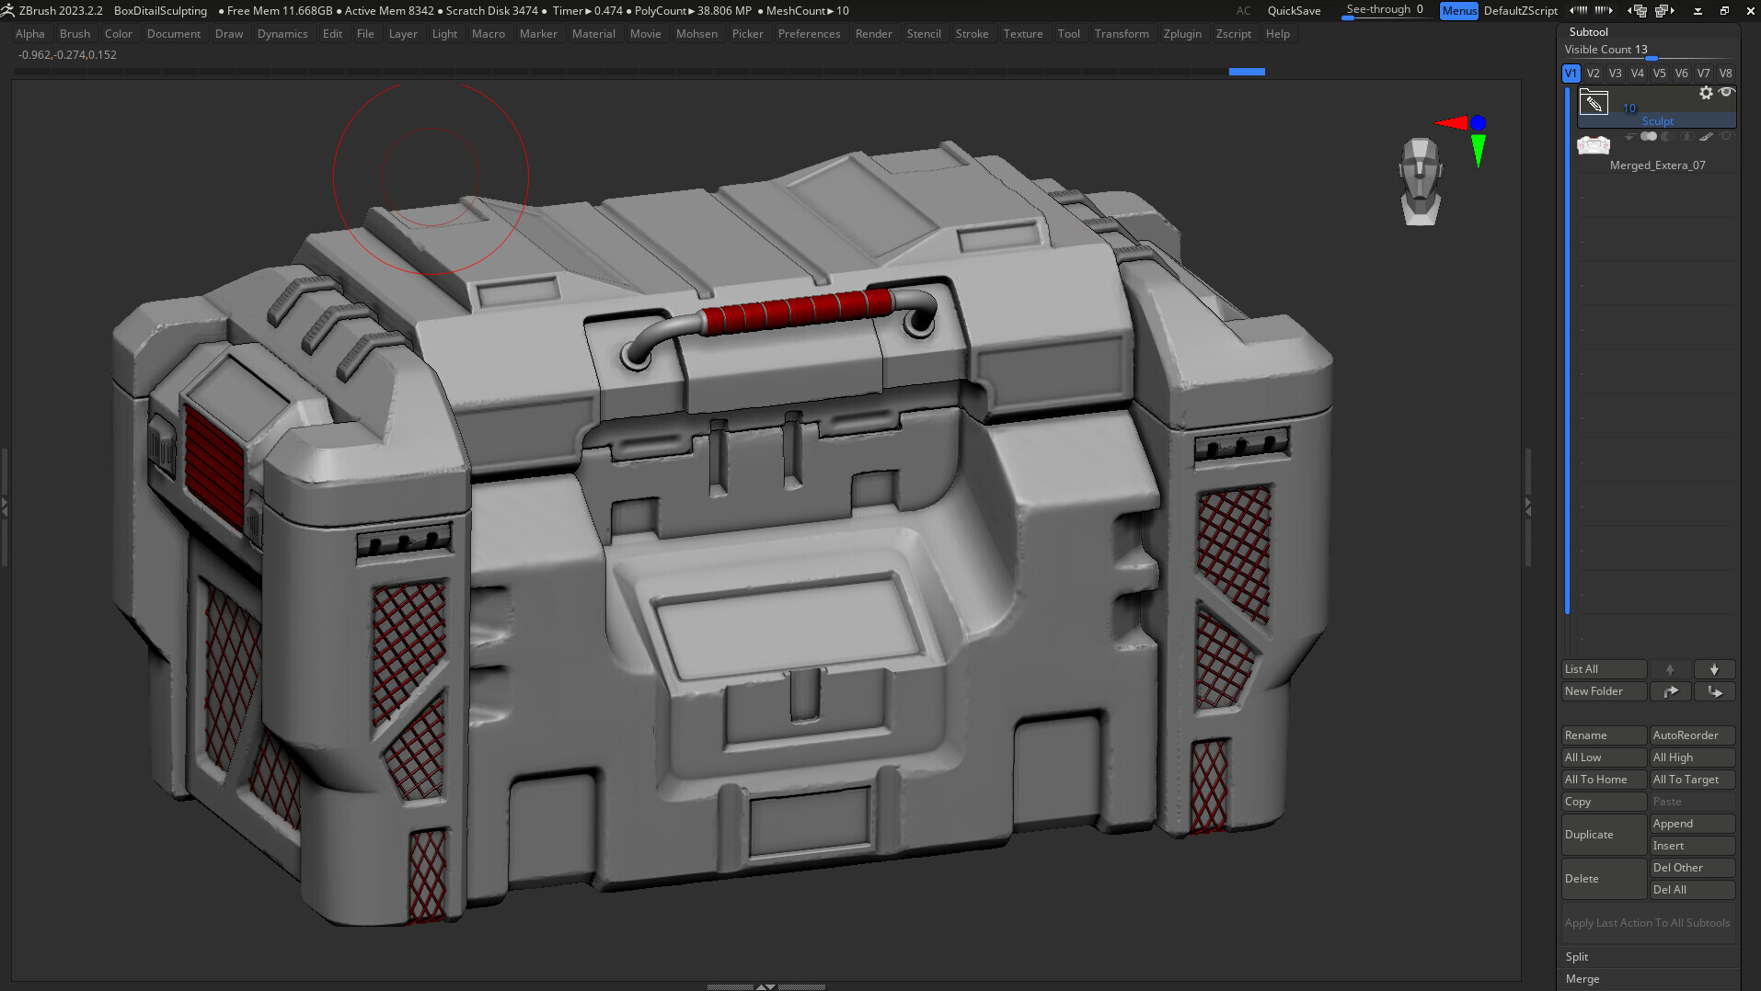Open the Tool menu
Image resolution: width=1761 pixels, height=991 pixels.
pyautogui.click(x=1068, y=33)
